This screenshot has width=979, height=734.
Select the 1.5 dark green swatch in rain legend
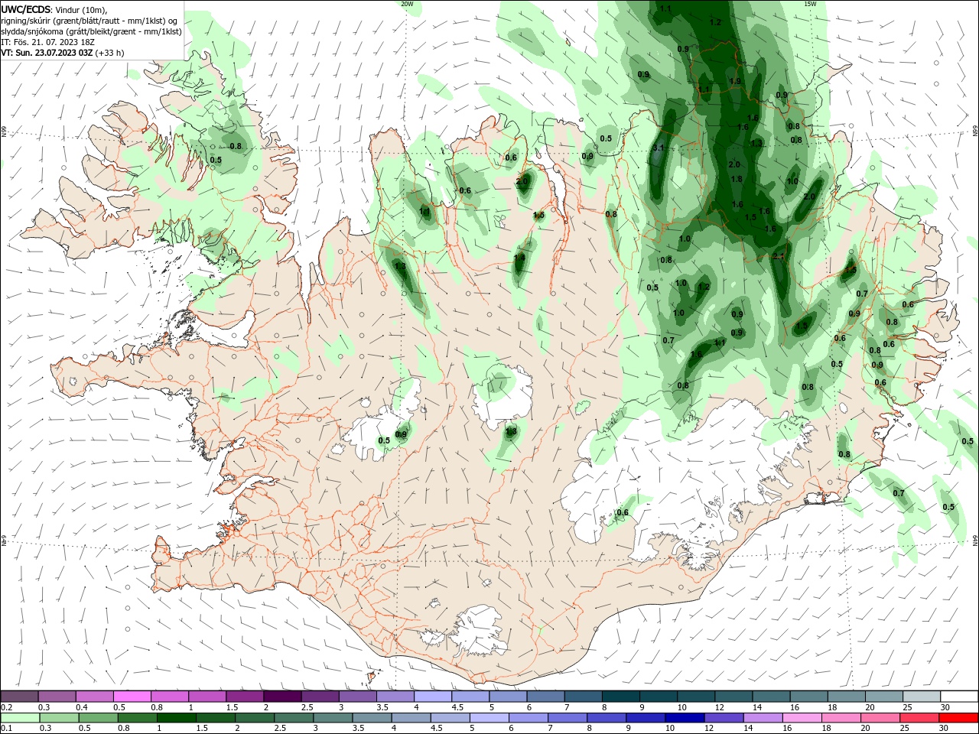click(x=215, y=718)
